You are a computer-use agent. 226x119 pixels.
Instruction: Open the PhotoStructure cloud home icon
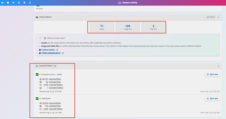[2, 3]
